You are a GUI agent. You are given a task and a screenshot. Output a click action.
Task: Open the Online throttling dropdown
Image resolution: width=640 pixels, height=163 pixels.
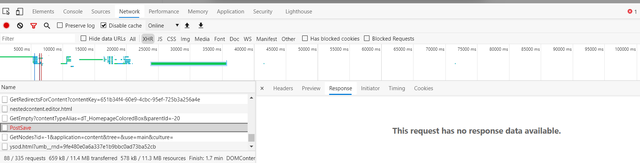click(163, 25)
